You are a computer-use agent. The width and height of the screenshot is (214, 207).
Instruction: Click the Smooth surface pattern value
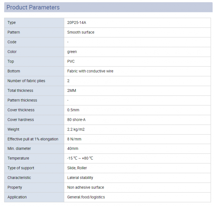click(x=81, y=32)
